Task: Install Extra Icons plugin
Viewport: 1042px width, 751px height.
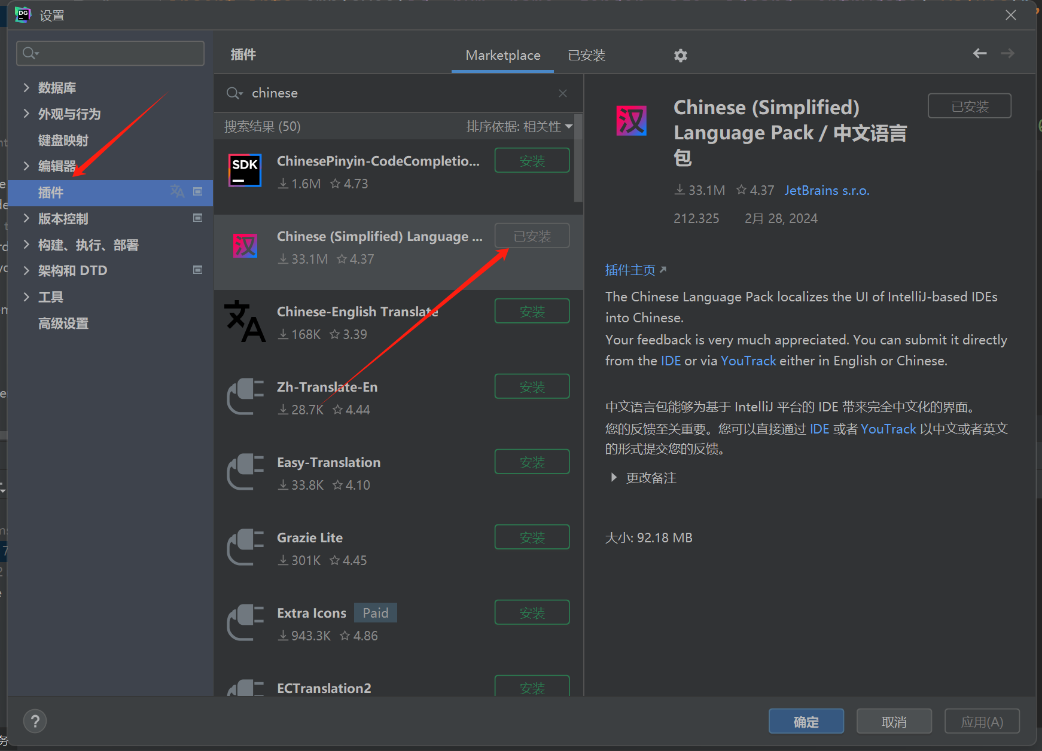Action: coord(532,613)
